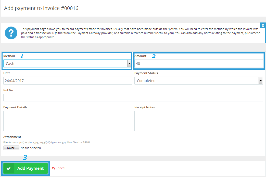The height and width of the screenshot is (177, 266).
Task: Click the Add Payment button
Action: coord(26,168)
